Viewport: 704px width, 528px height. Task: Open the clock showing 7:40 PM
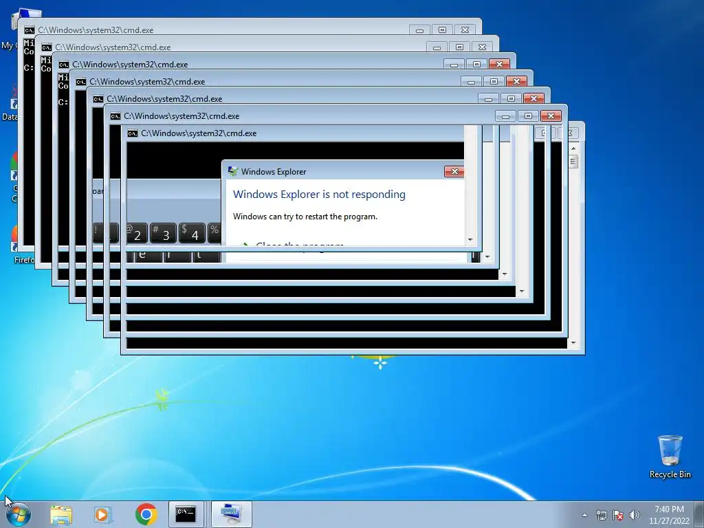pos(669,515)
